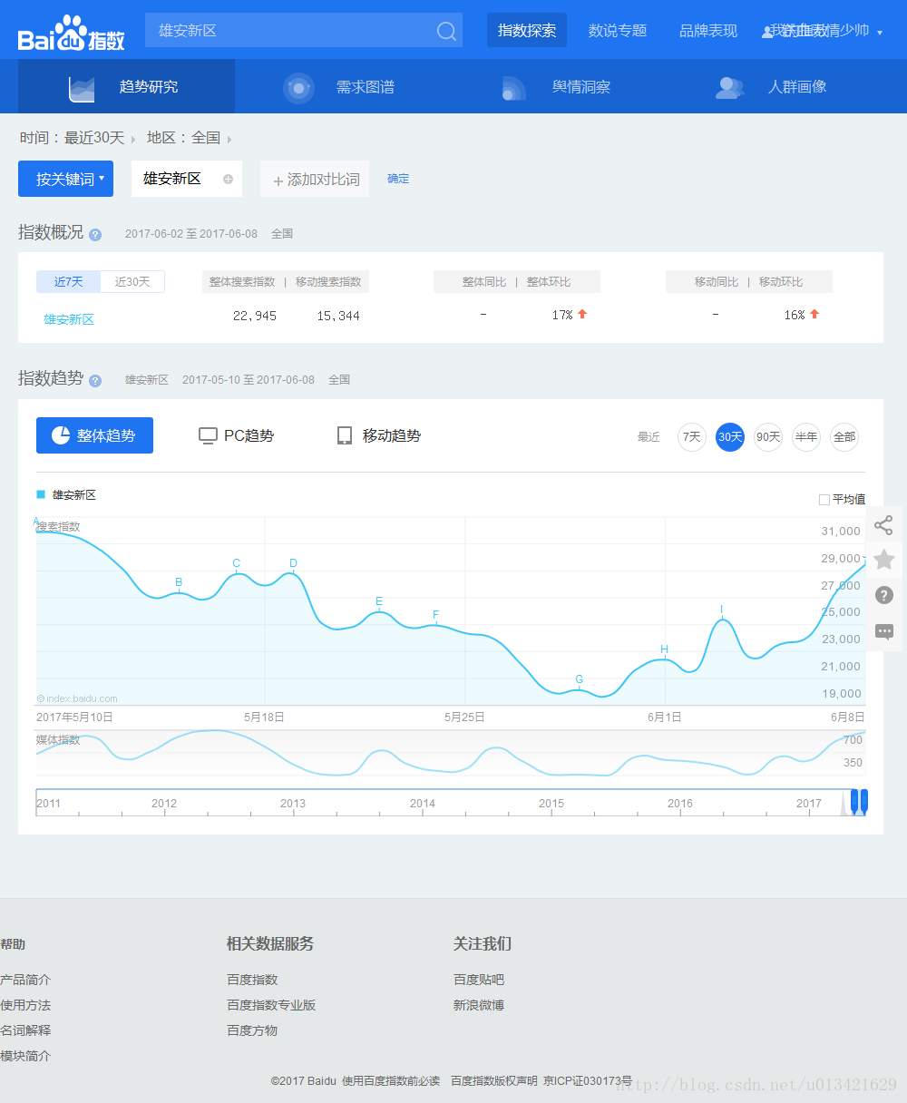
Task: Click the 舆情洞察 radar icon
Action: 513,88
